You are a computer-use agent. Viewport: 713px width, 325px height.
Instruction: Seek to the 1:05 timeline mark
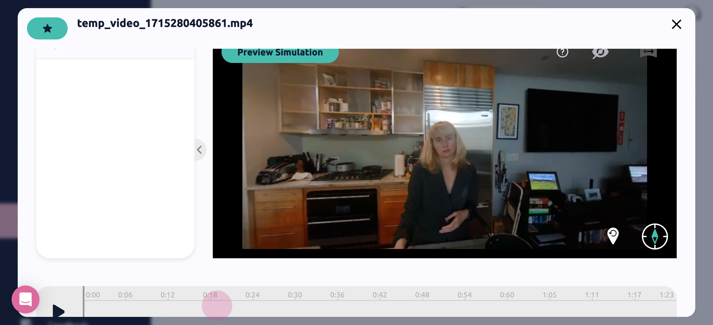[x=549, y=296]
